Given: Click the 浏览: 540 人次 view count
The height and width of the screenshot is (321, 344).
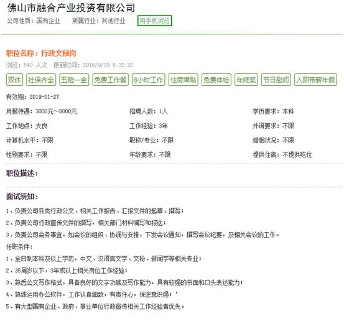Looking at the screenshot, I should [27, 65].
